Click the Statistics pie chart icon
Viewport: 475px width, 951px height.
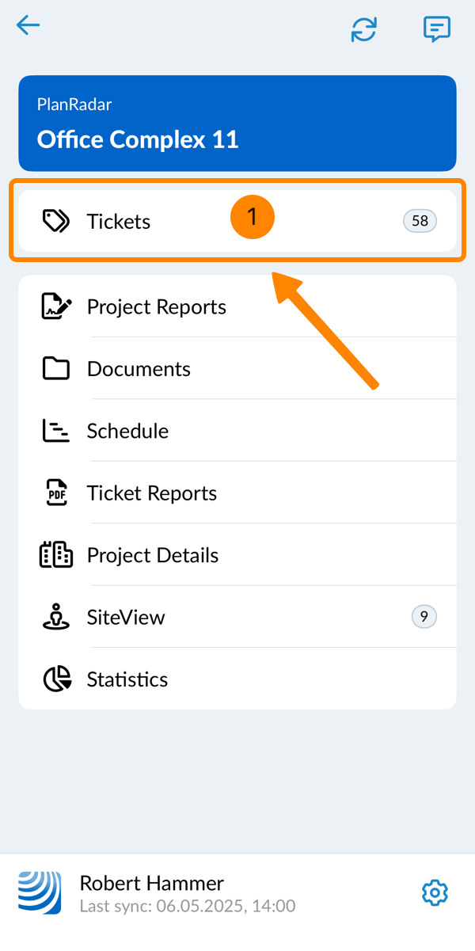tap(56, 679)
